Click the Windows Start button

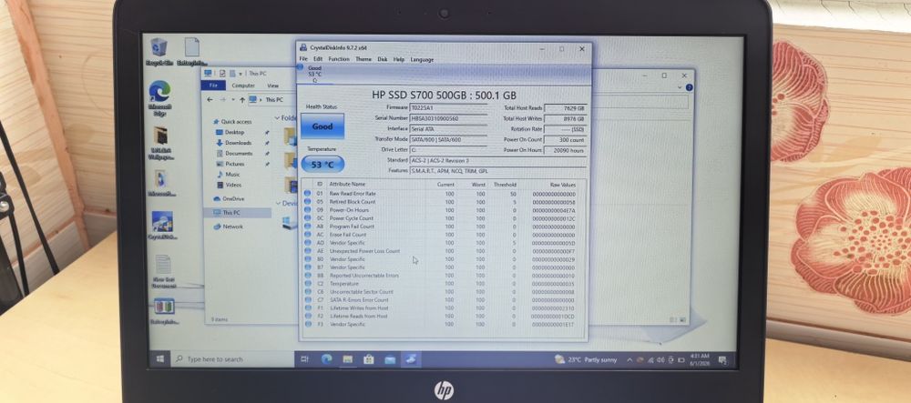pyautogui.click(x=159, y=359)
